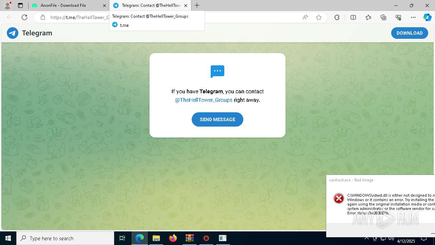Screen dimensions: 435x245
Task: Open the tab actions menu icon
Action: tap(20, 5)
